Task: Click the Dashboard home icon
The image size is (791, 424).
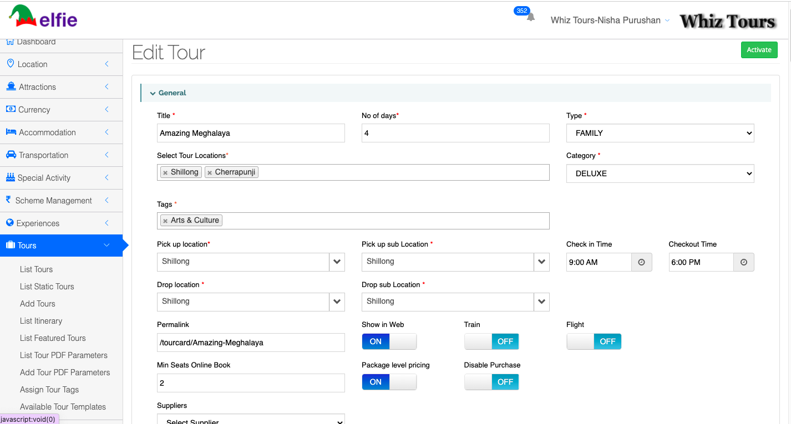Action: (x=10, y=42)
